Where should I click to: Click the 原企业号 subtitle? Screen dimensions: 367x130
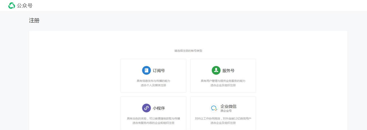[x=226, y=111]
